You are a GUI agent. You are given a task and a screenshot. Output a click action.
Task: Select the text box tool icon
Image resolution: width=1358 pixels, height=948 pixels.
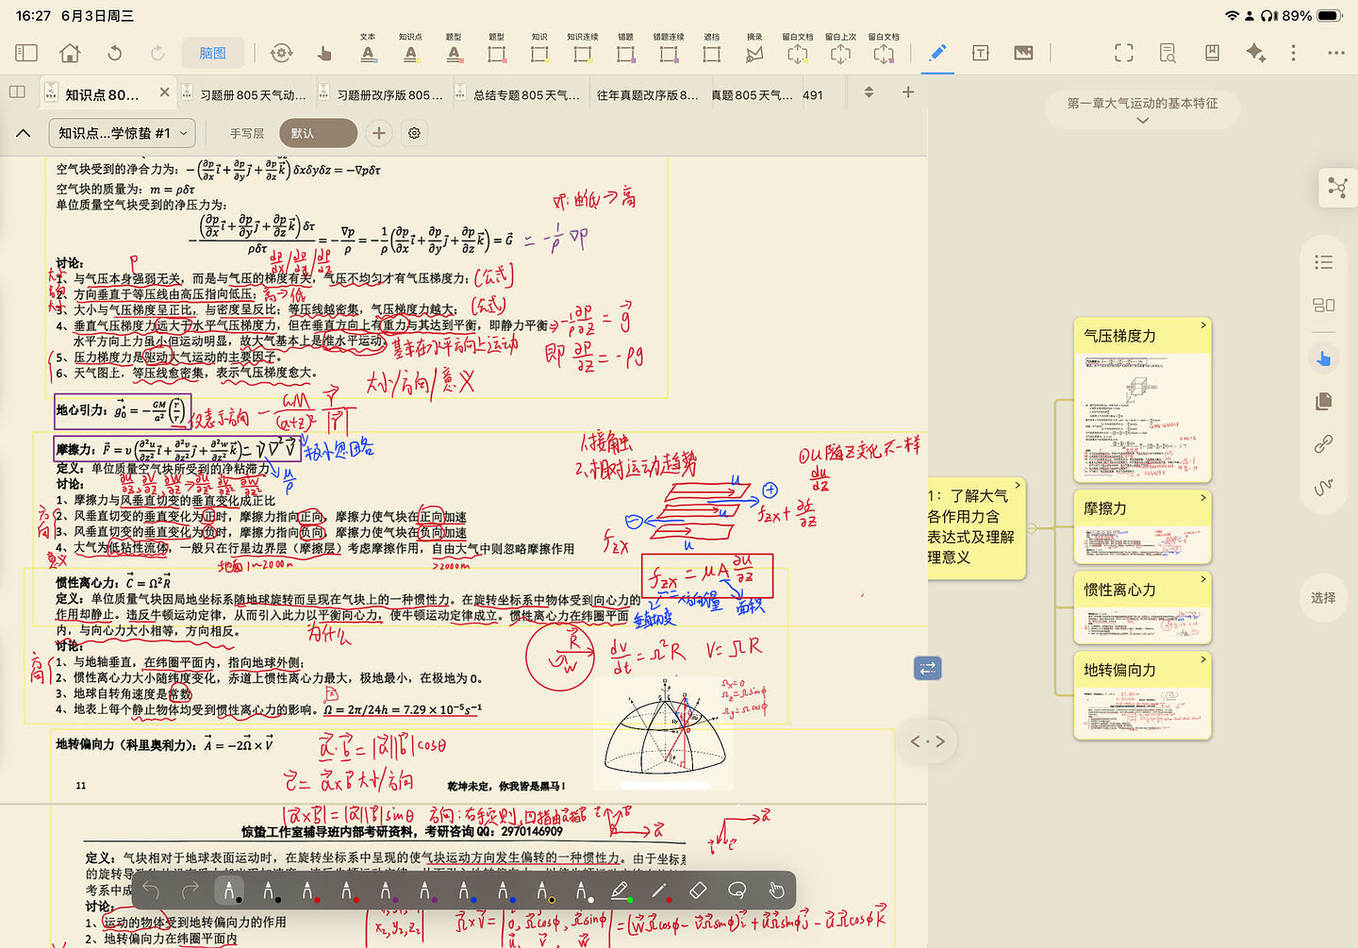981,53
